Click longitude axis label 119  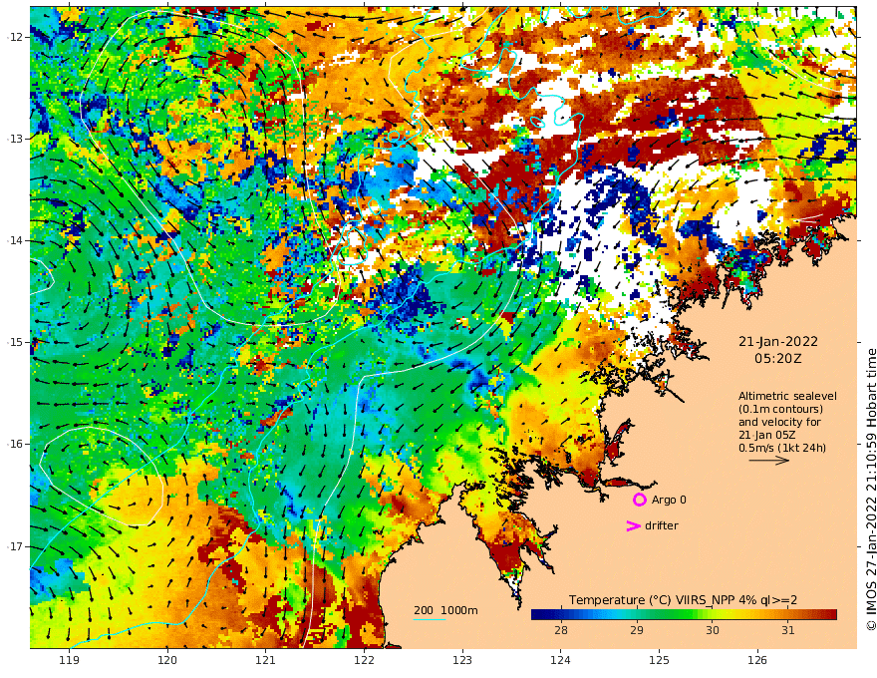point(69,660)
